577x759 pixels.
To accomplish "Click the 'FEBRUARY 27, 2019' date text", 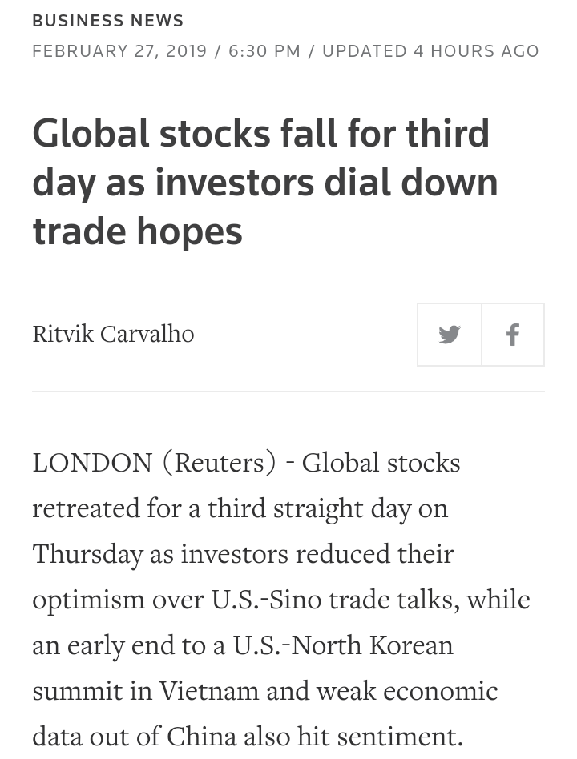I will (119, 50).
